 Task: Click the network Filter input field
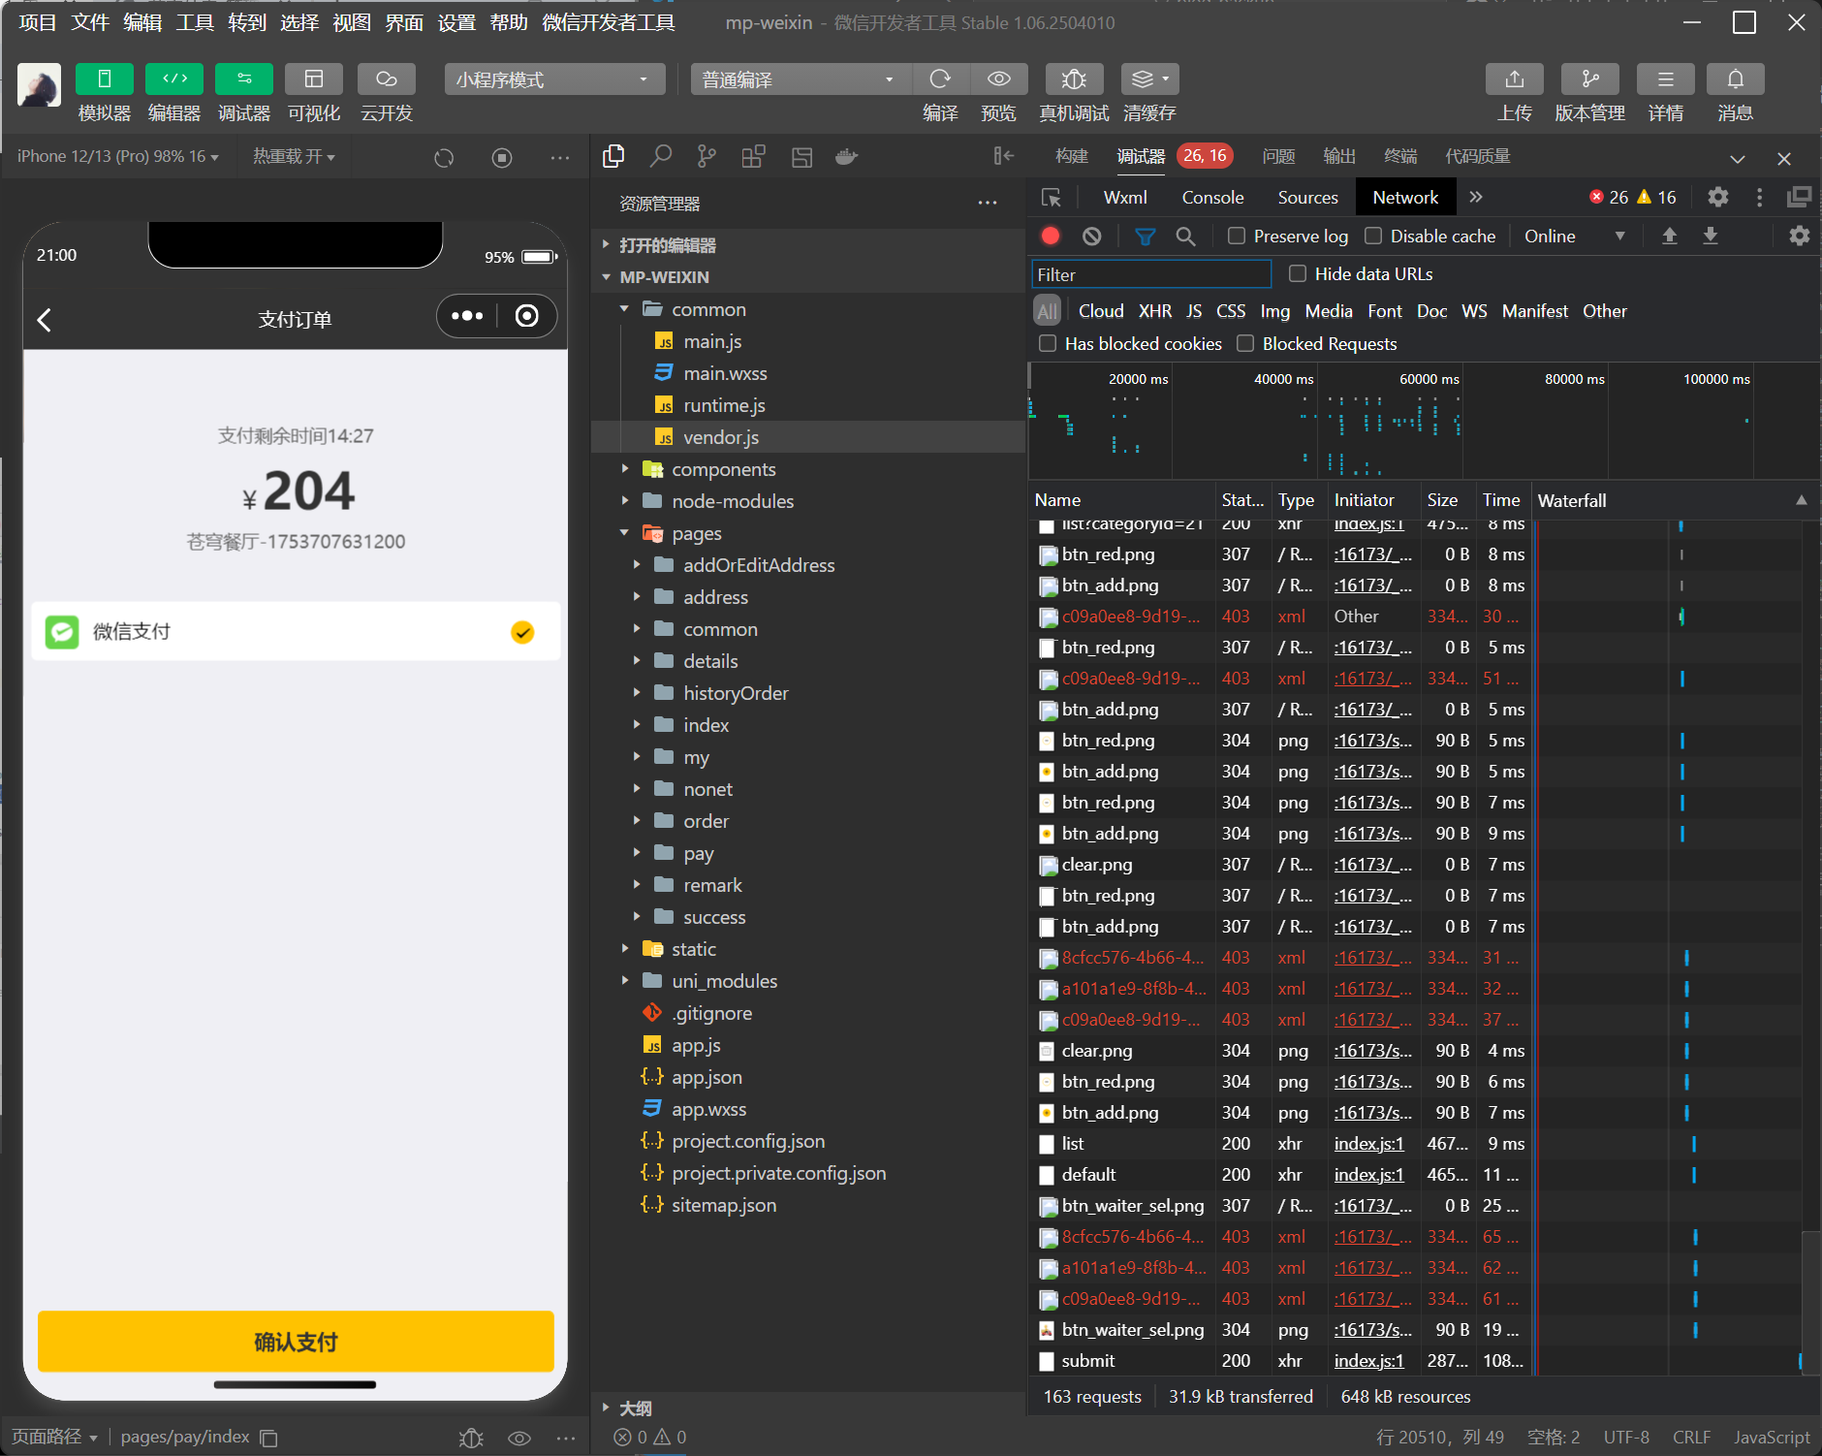click(x=1151, y=275)
